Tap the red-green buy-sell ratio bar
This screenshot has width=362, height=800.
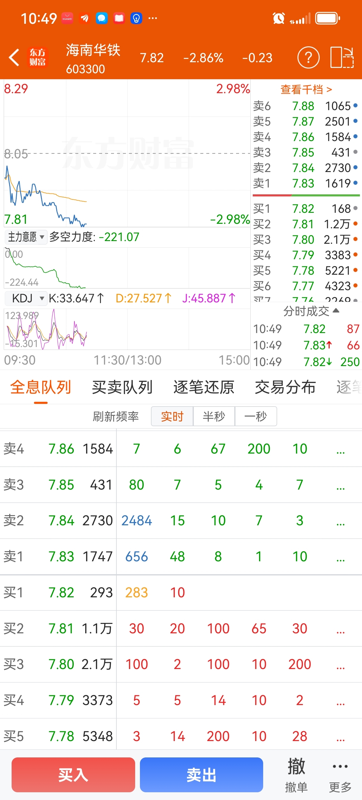tap(306, 195)
